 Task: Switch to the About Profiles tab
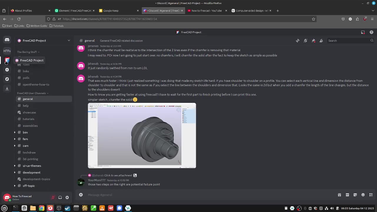coord(30,11)
